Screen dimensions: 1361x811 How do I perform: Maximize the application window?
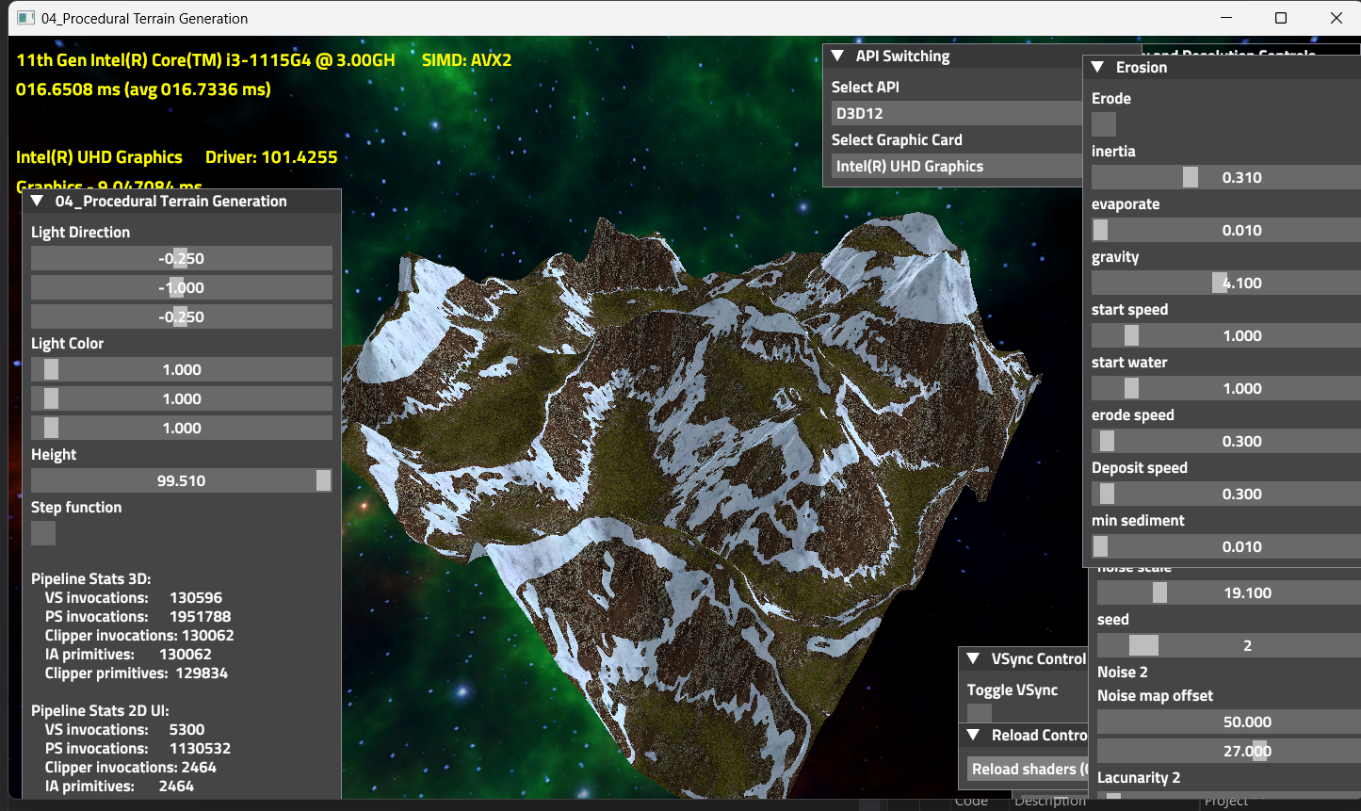coord(1281,18)
